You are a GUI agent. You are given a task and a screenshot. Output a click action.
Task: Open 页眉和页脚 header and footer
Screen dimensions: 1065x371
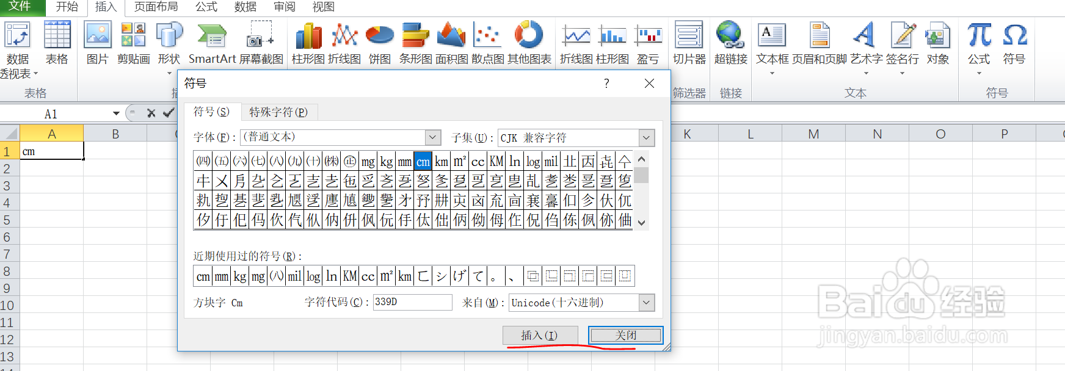[820, 43]
